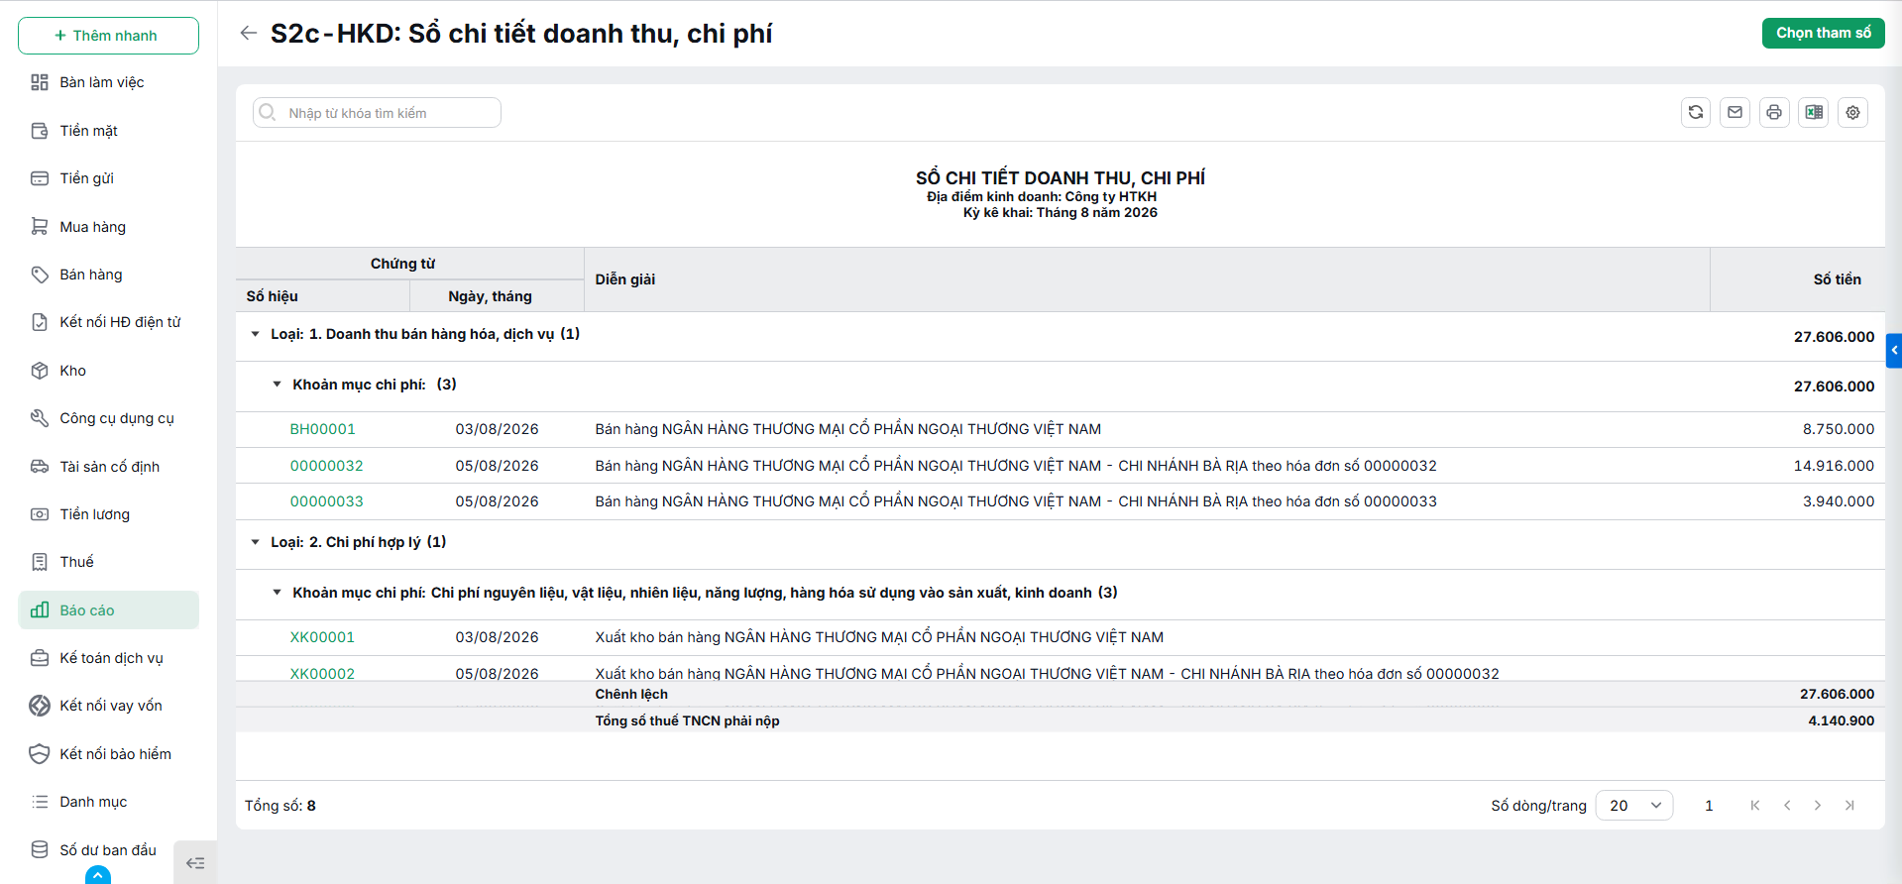Open voucher link XK00002
Screen dimensions: 1902x884
click(322, 673)
